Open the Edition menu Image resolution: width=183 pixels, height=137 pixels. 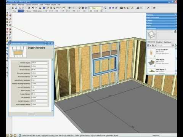(14, 5)
